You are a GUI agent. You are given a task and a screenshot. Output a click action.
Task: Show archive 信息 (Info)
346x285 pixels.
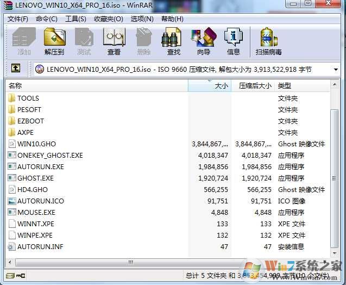tap(233, 41)
